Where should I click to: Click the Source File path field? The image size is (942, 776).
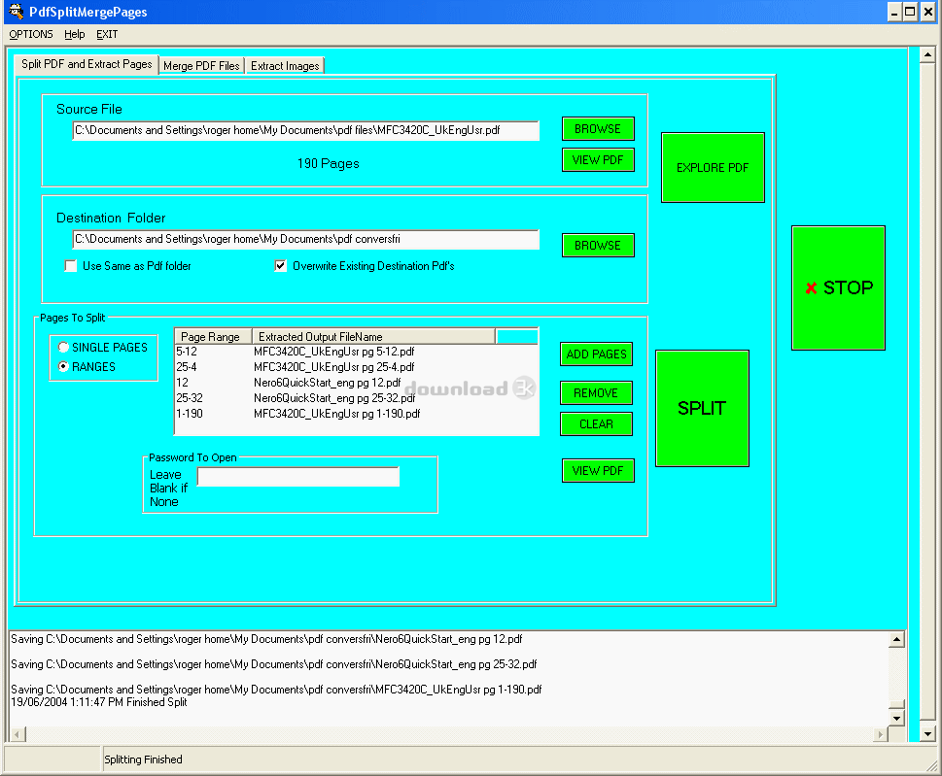[305, 130]
